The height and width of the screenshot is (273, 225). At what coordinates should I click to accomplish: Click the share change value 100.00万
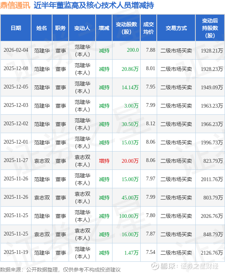pos(129,216)
